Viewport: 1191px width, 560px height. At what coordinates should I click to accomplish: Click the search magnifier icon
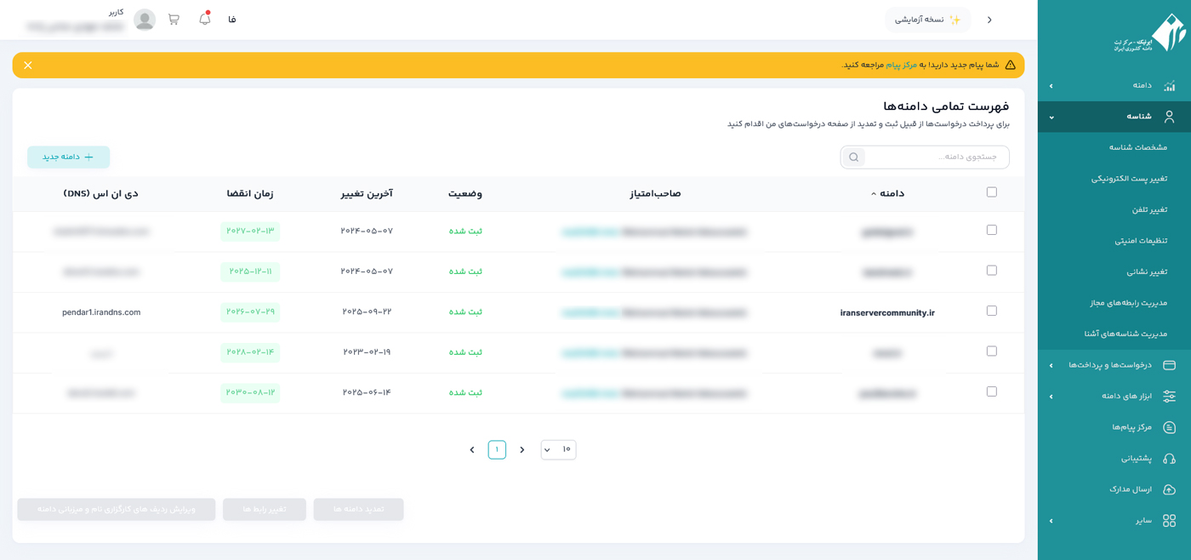(x=853, y=157)
